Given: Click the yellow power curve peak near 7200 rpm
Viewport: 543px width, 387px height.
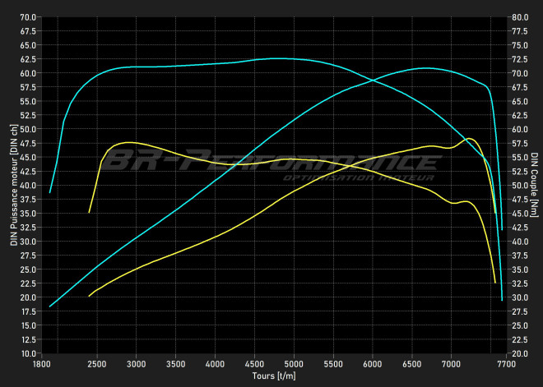Looking at the screenshot, I should [x=469, y=139].
